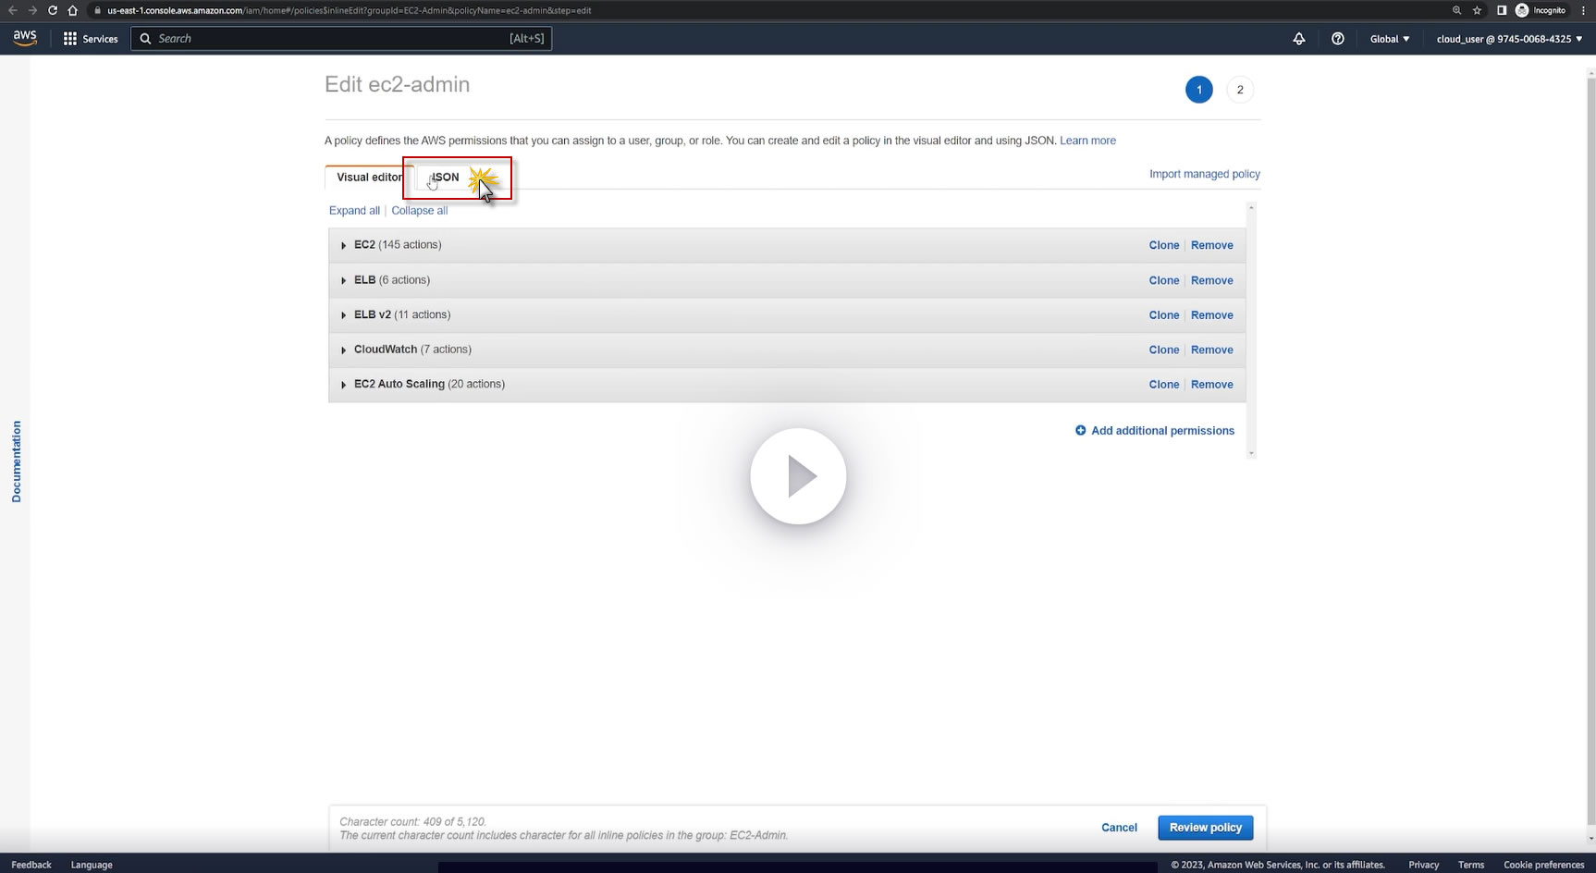Expand the ELB v2 (11 actions) section

pos(343,315)
